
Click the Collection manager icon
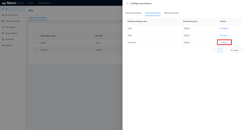(3, 21)
